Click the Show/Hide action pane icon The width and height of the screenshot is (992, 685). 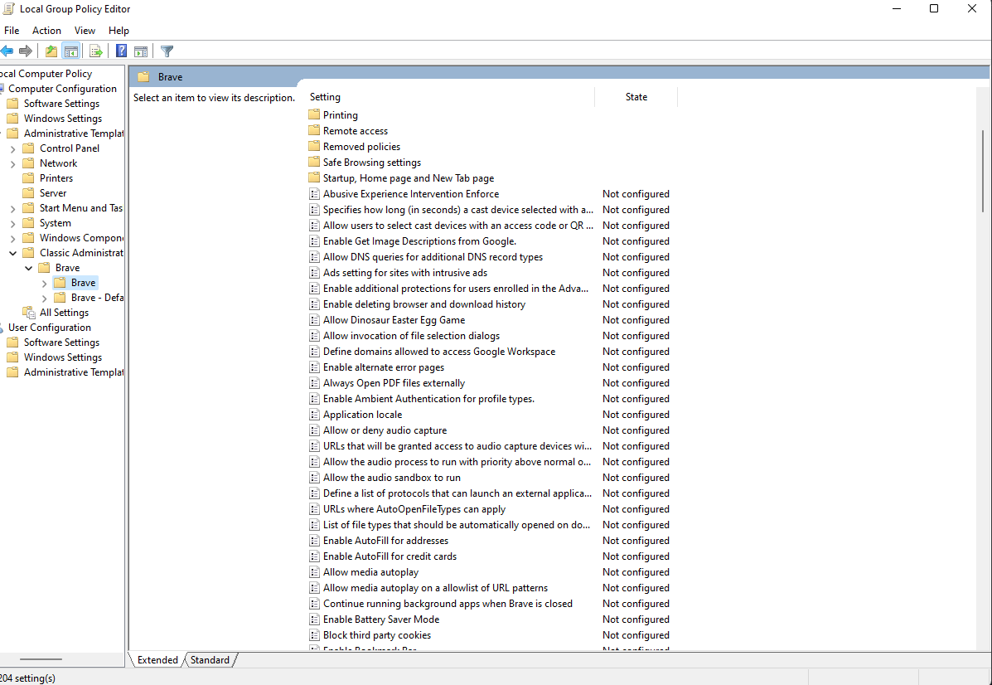tap(141, 51)
